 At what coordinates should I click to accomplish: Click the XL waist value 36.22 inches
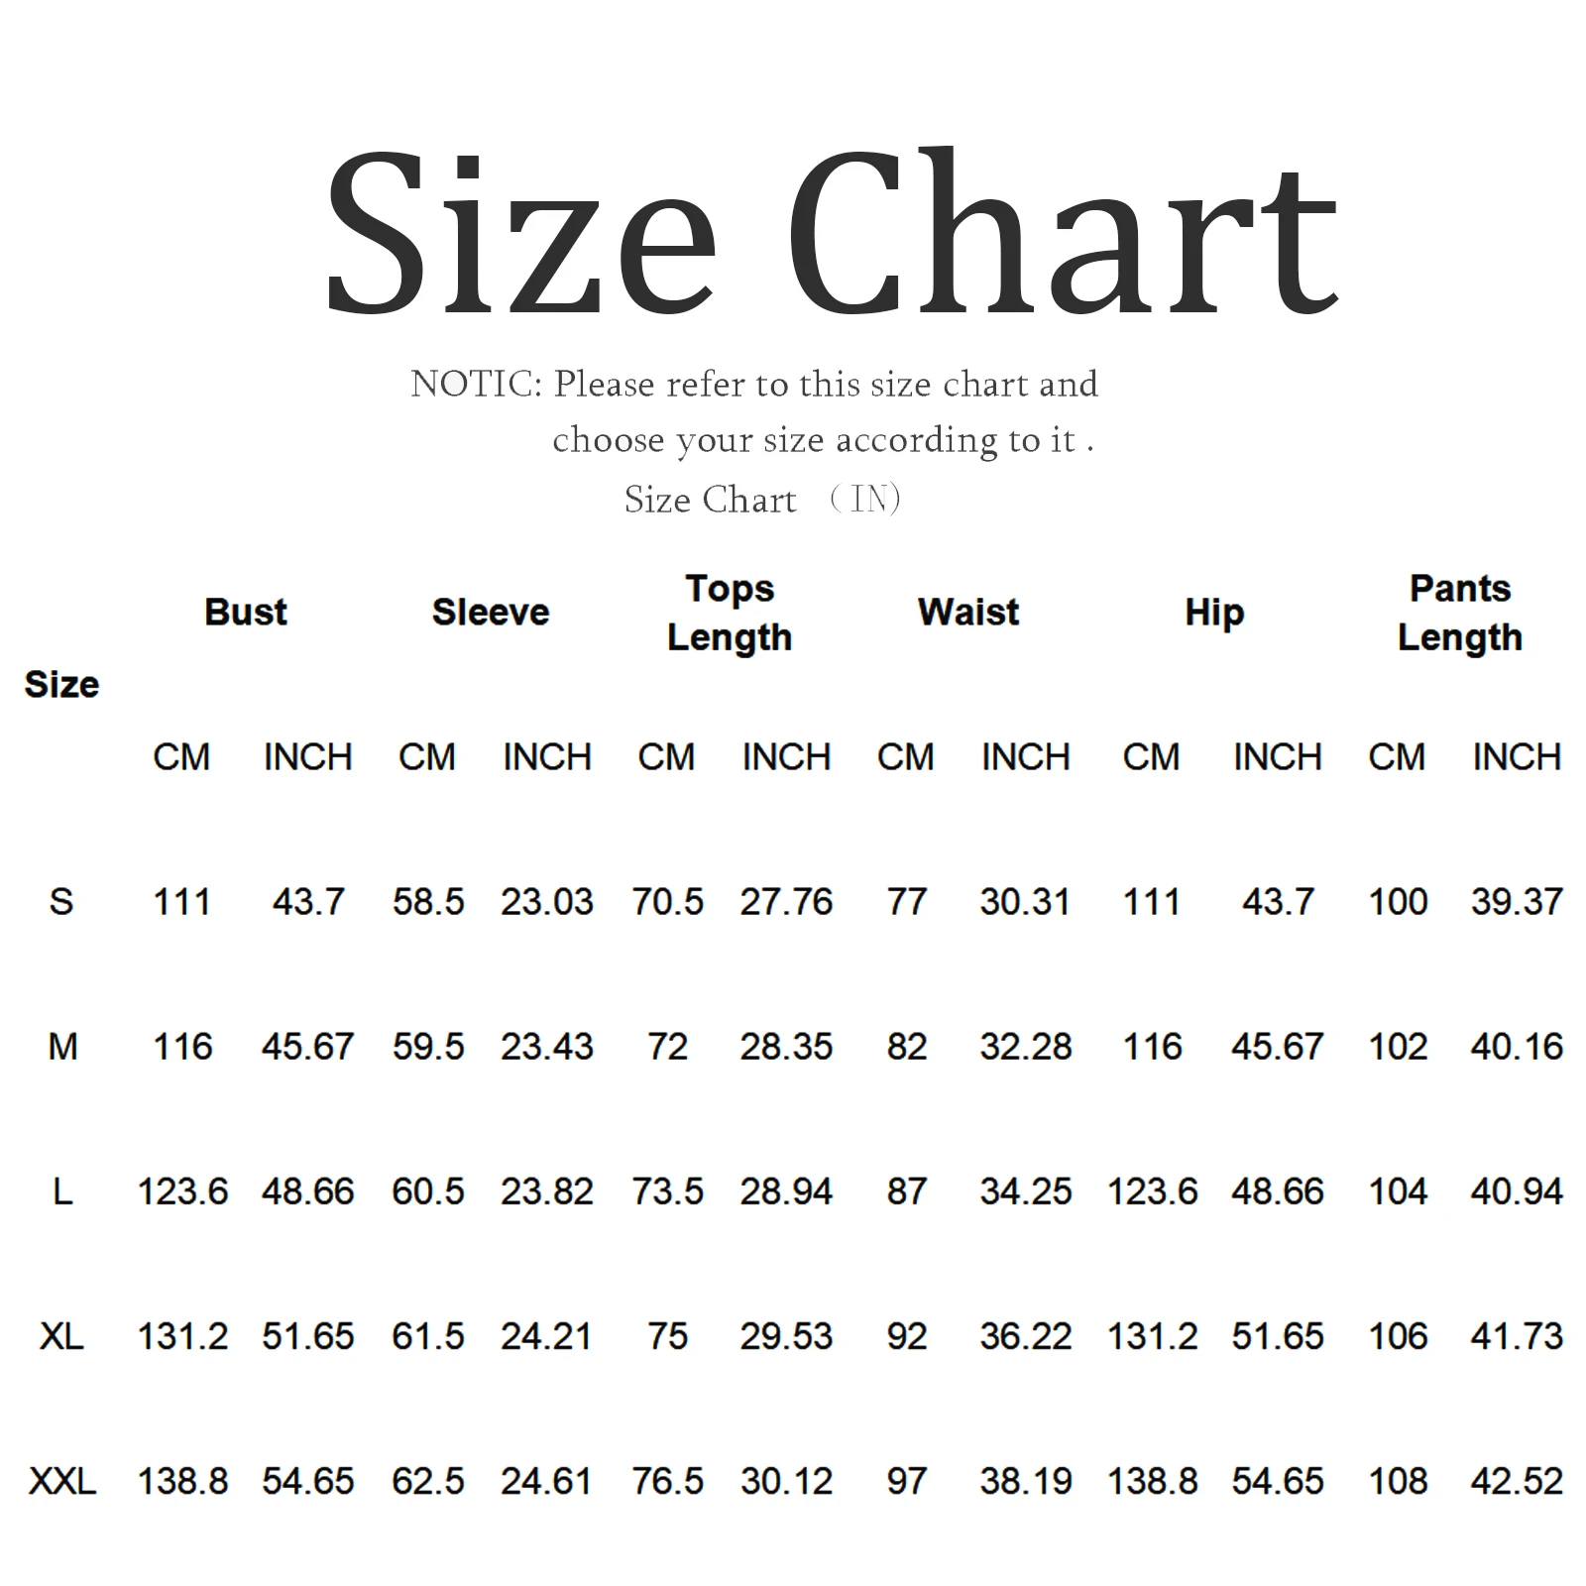pyautogui.click(x=1025, y=1336)
